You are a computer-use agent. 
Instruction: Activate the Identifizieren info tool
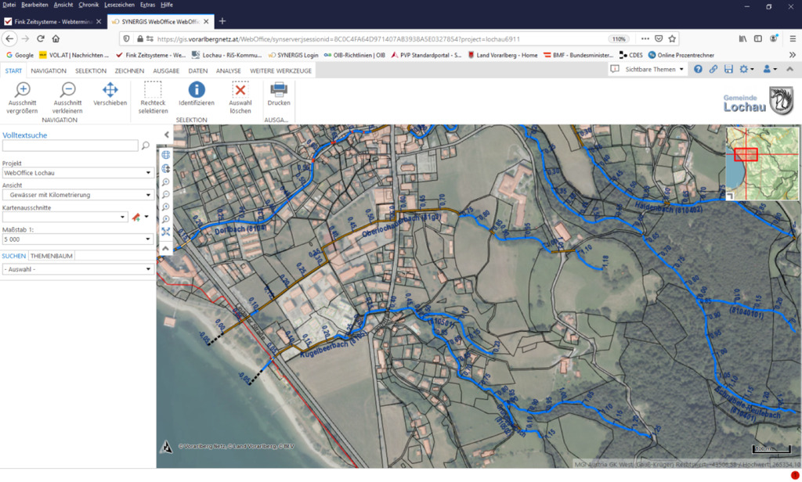196,90
